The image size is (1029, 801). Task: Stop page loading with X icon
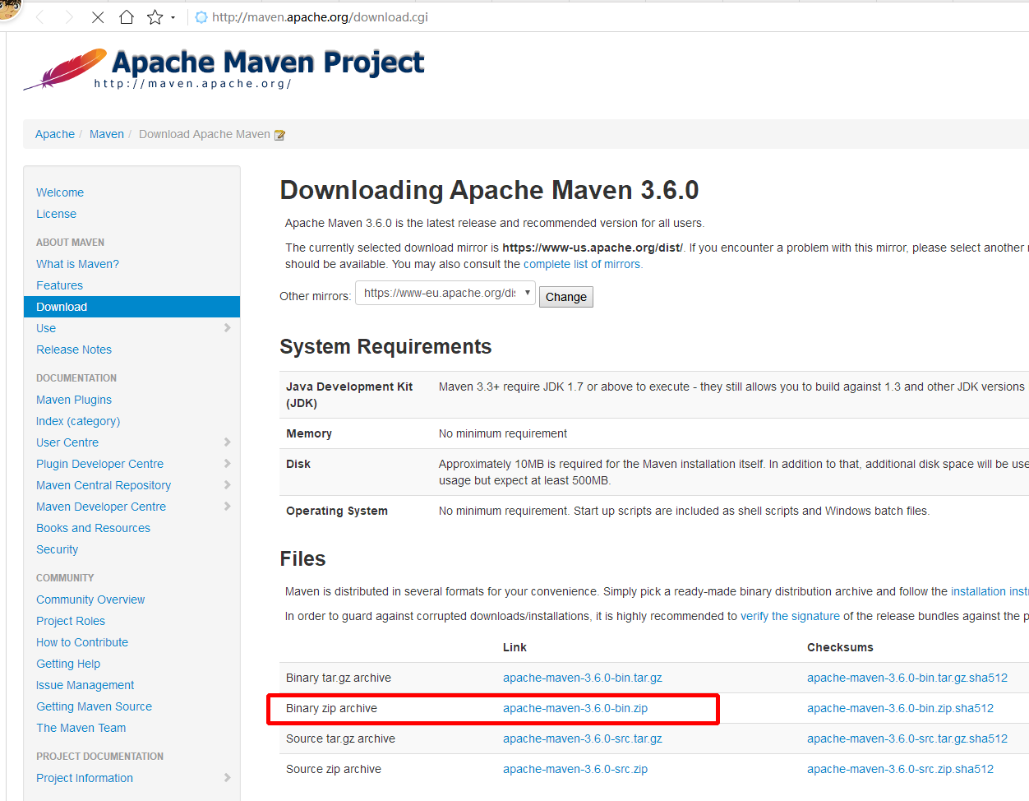click(98, 17)
